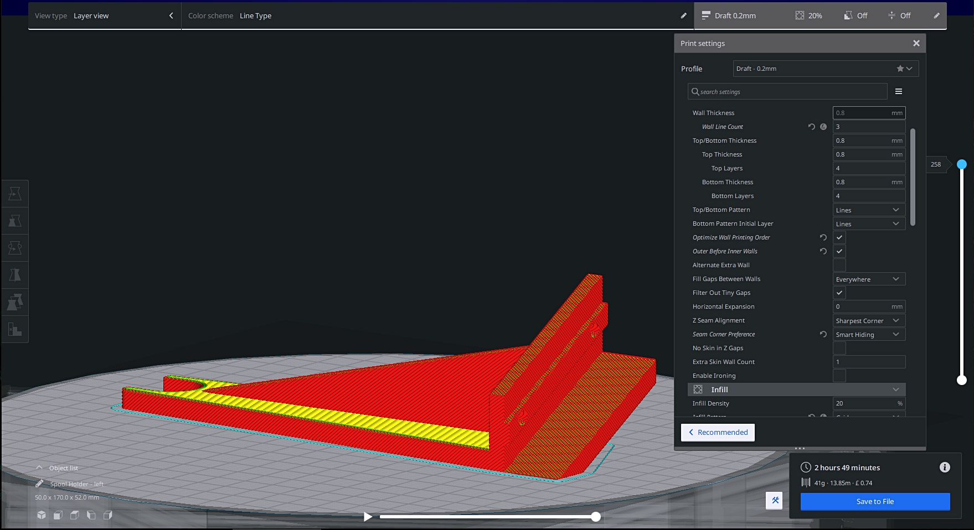Screen dimensions: 974x530
Task: Check the Enable Ironing box
Action: coord(839,376)
